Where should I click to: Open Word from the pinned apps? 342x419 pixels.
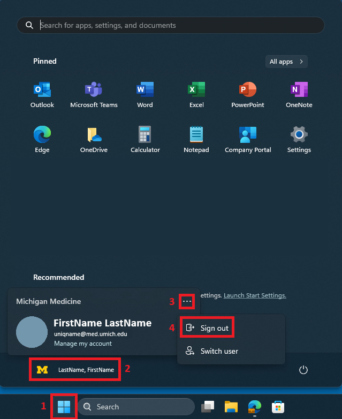click(x=145, y=95)
